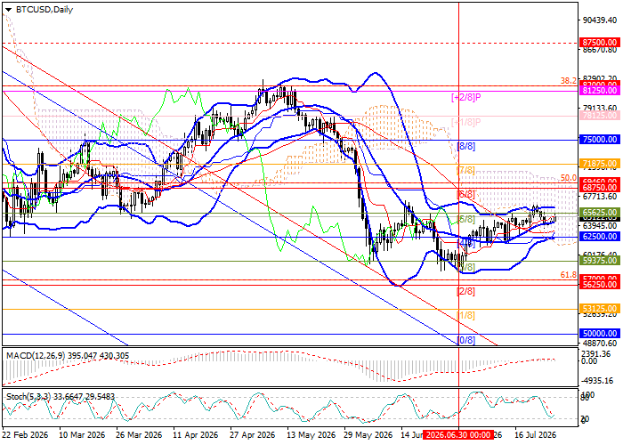Select the [1/8] Murrey level label
623x445 pixels.
point(466,315)
